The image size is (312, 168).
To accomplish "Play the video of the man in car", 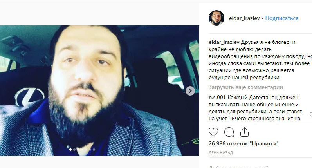I will (x=99, y=91).
